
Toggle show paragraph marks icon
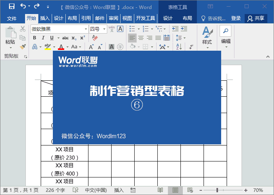[x=191, y=47]
